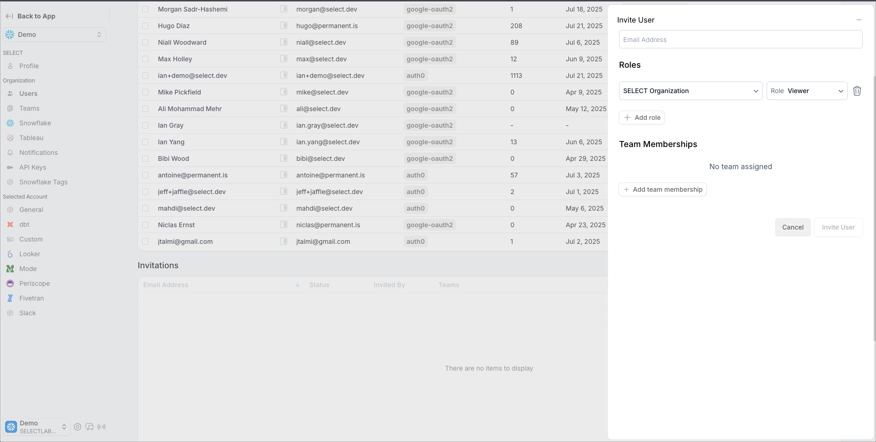Click the email cell ian.gray@select.dev

(x=327, y=125)
